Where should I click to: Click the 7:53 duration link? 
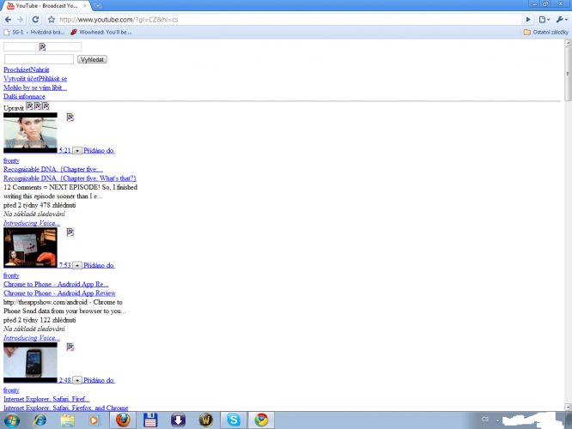coord(64,265)
